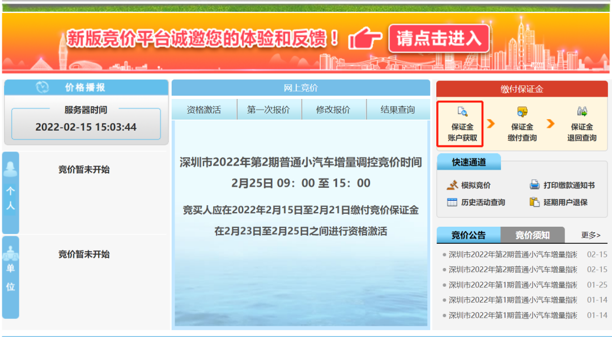This screenshot has height=337, width=612.
Task: Open the 结果查询 tab
Action: pos(398,109)
